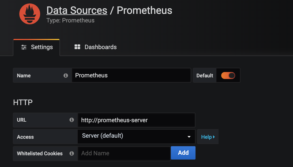Switch to the Settings tab
The image size is (293, 167).
pyautogui.click(x=37, y=47)
